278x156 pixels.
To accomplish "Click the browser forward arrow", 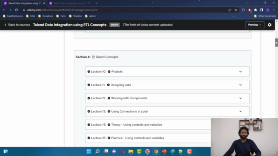I will (10, 10).
